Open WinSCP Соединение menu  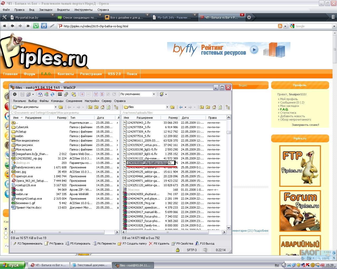pos(74,101)
